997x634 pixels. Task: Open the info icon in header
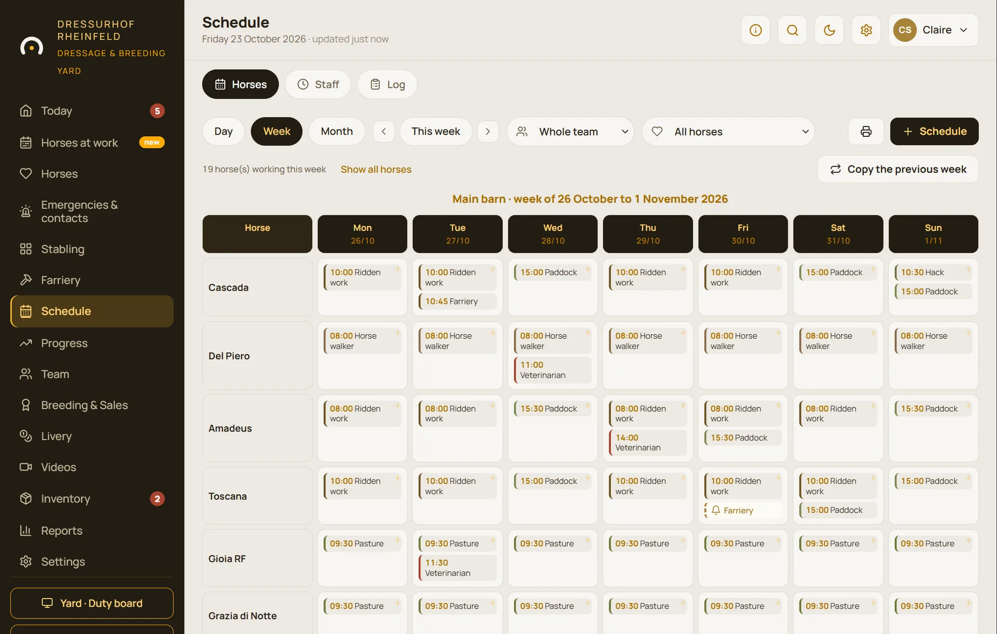coord(755,30)
